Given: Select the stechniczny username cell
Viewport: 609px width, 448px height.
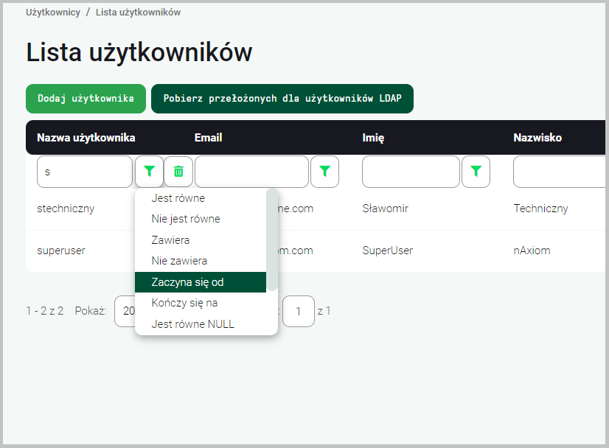Looking at the screenshot, I should pyautogui.click(x=65, y=209).
